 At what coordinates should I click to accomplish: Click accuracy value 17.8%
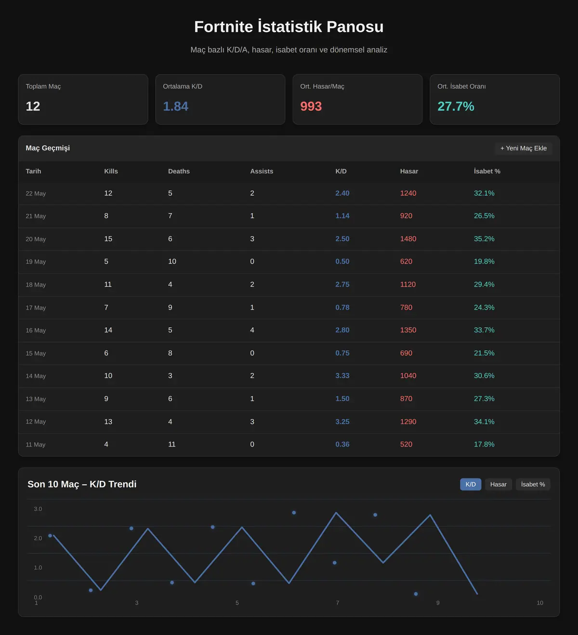[x=484, y=444]
